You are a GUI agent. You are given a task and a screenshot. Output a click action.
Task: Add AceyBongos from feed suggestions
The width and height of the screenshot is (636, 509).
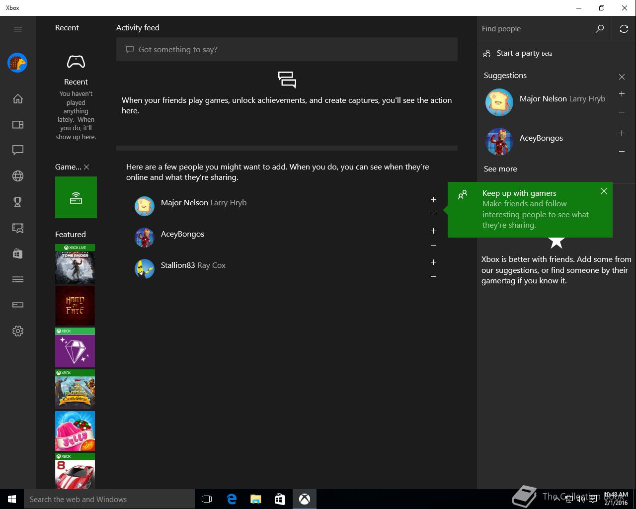(x=433, y=231)
